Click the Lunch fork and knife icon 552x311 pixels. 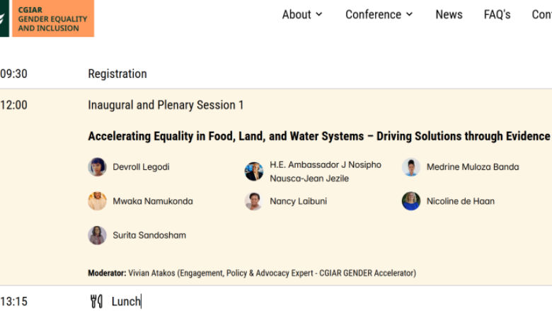96,302
